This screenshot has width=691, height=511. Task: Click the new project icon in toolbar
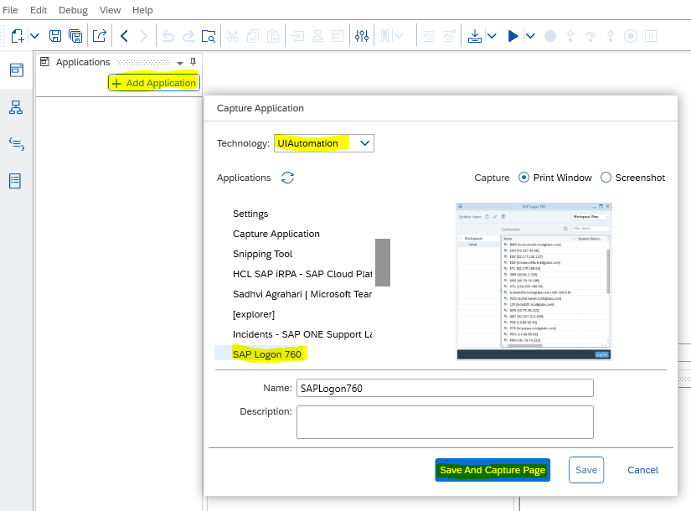click(18, 36)
